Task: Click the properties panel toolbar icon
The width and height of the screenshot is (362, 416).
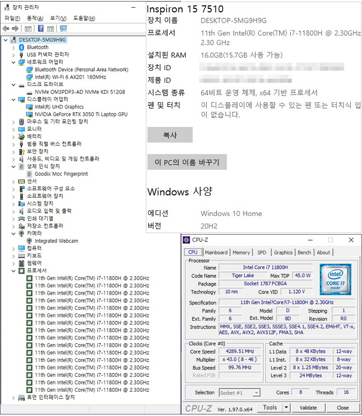Action: [51, 28]
